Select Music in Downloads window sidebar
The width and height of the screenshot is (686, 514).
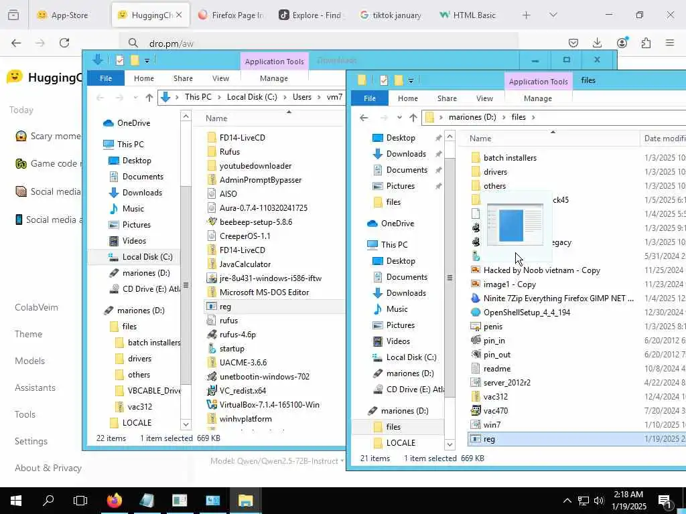133,209
